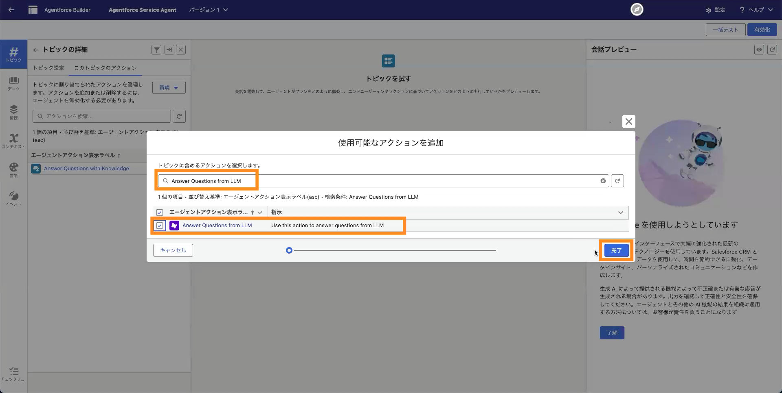Open the 指示 column chevron menu

tap(621, 213)
